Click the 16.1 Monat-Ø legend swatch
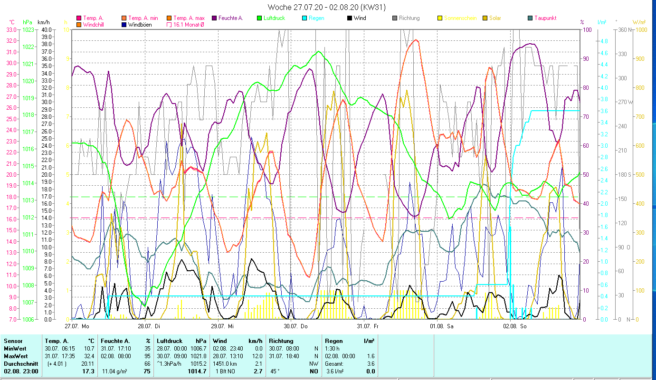Viewport: 656px width, 380px height. point(169,24)
